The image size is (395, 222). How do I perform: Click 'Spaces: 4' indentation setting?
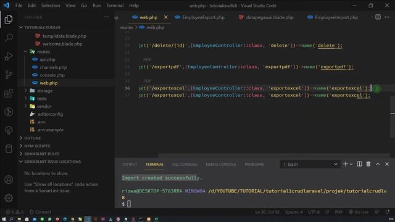coord(294,212)
